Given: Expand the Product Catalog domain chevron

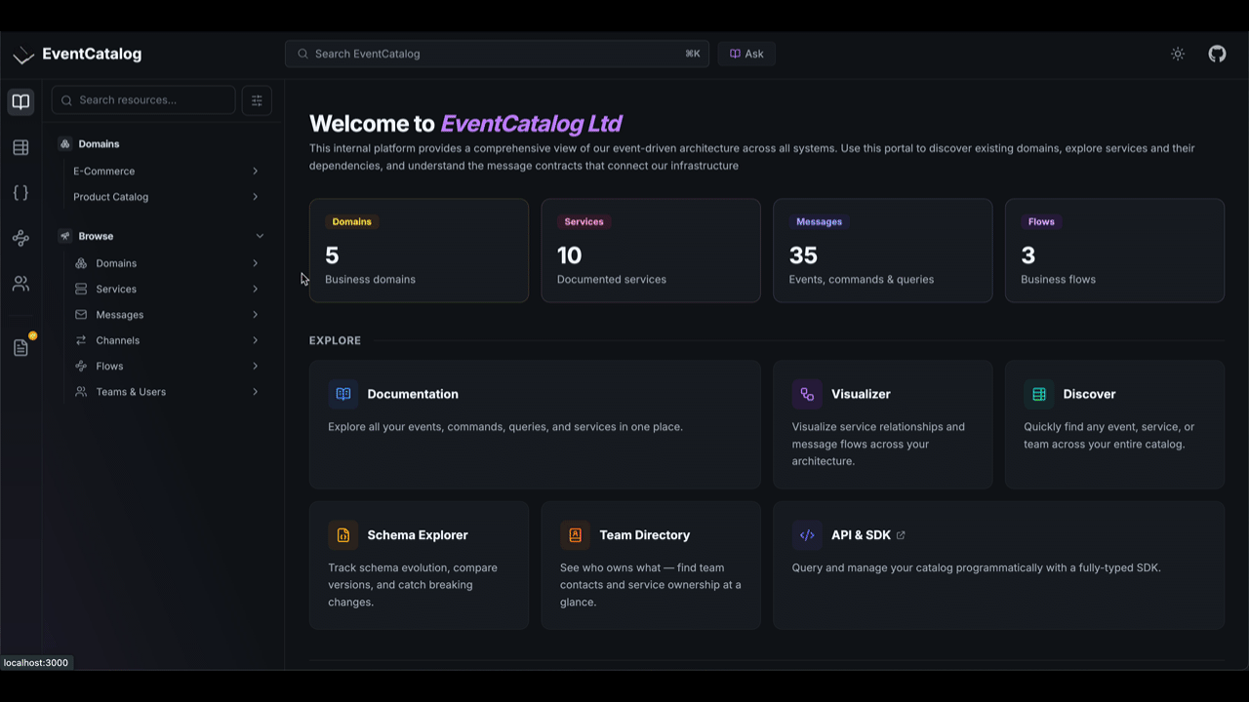Looking at the screenshot, I should pyautogui.click(x=255, y=197).
